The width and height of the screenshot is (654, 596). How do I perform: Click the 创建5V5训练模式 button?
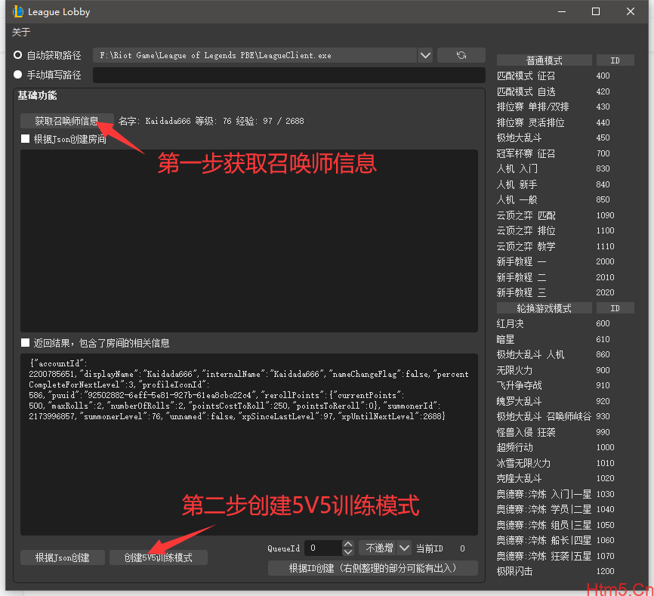tap(159, 557)
